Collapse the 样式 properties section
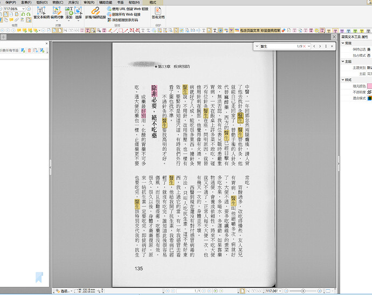Viewport: 372px width, 295px height. pos(343,80)
